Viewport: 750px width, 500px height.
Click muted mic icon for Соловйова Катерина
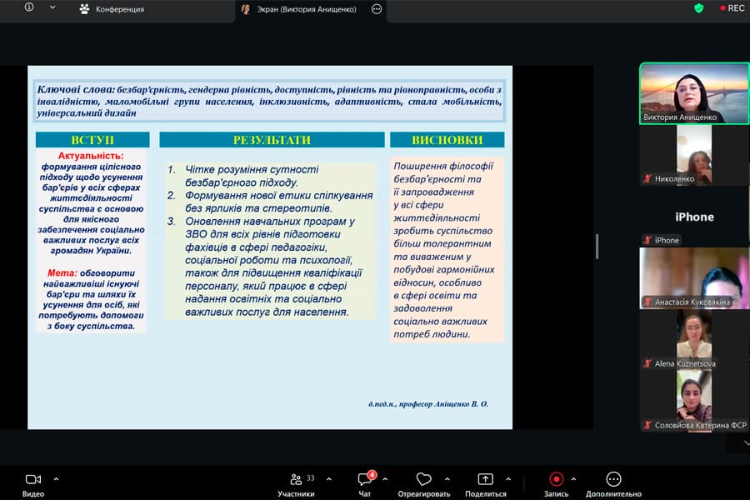tap(647, 425)
